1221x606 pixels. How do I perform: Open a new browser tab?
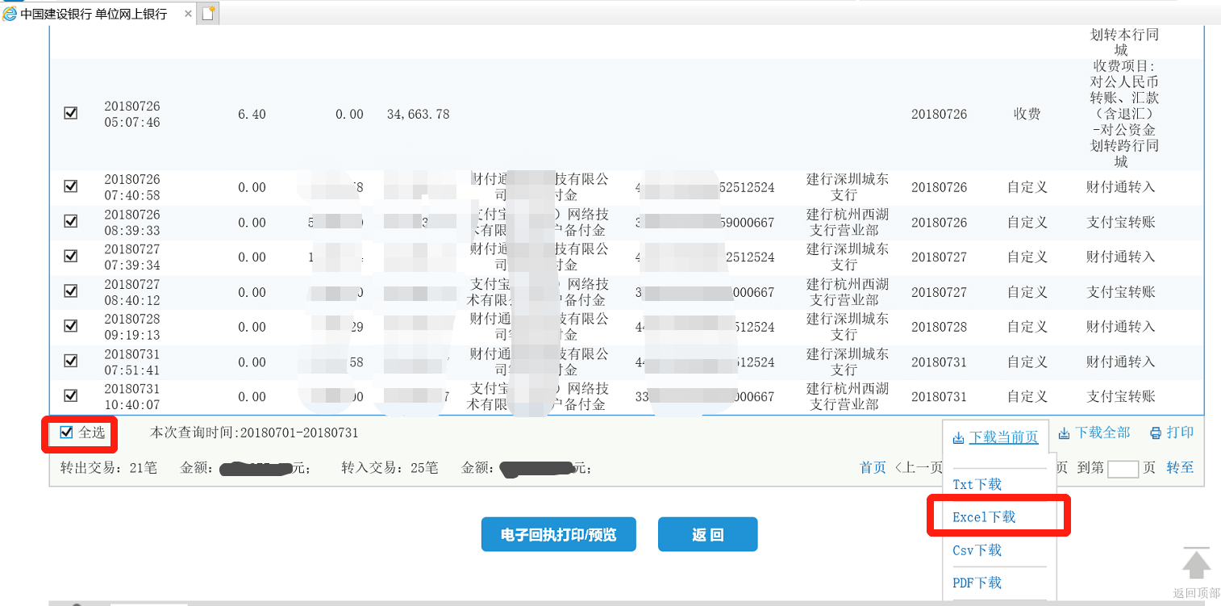208,13
